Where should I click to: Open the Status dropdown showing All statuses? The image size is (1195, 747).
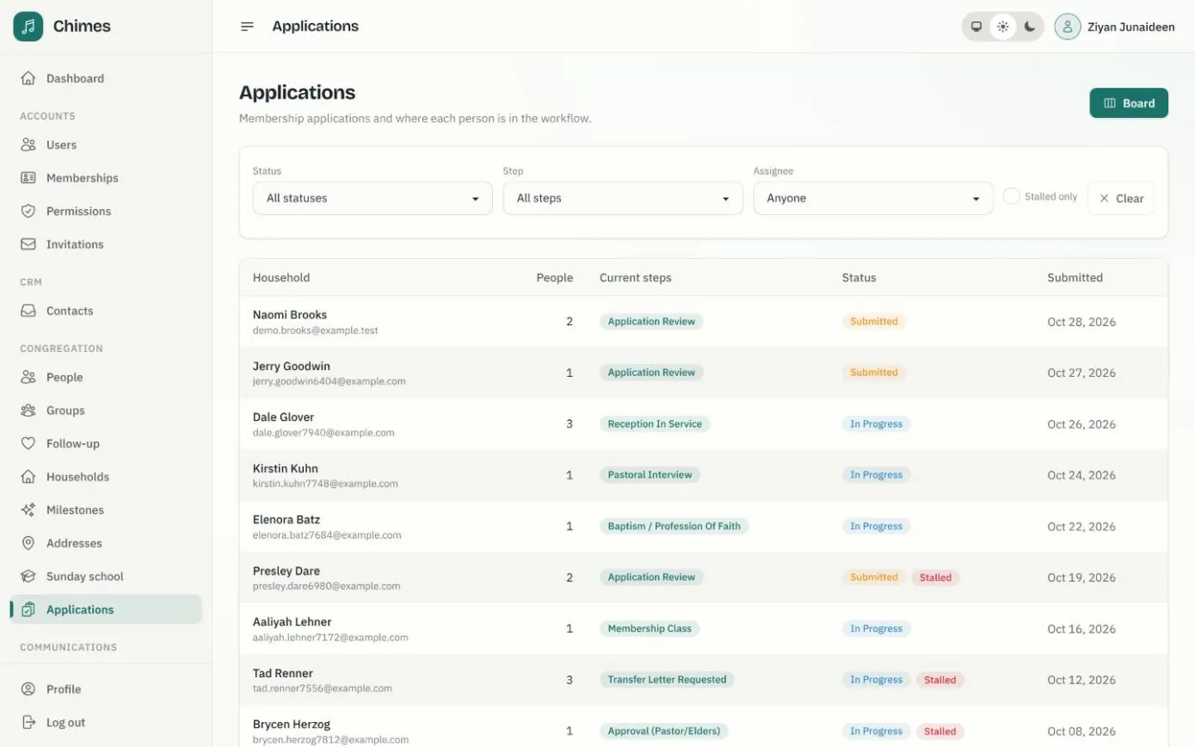(x=373, y=198)
